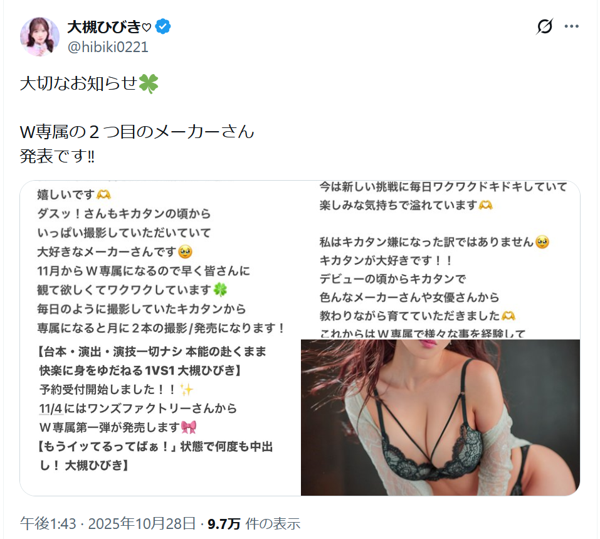
Task: Open the three-dot more options menu
Action: point(571,26)
